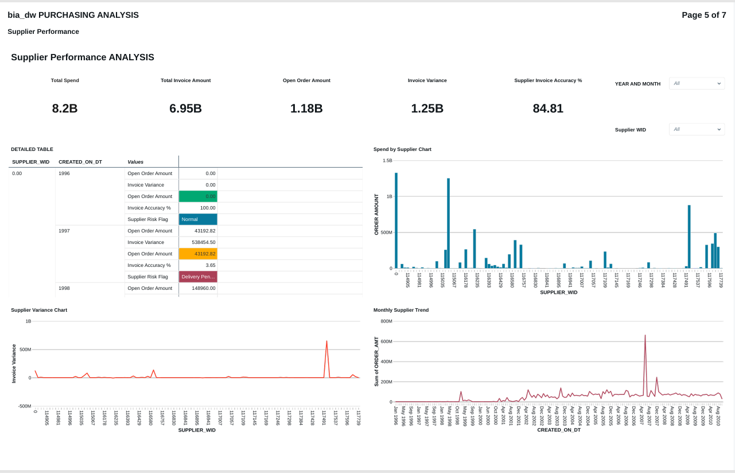Click the 1997 year cell in table
The image size is (735, 473).
click(64, 231)
